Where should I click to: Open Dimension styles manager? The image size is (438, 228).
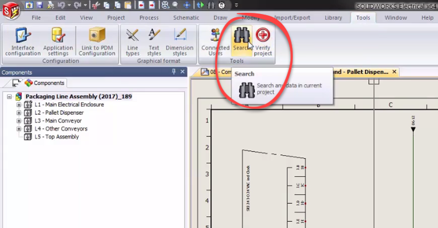click(x=180, y=42)
